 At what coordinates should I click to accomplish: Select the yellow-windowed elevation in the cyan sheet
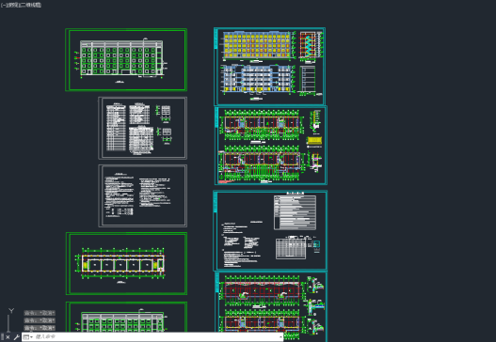coord(257,45)
